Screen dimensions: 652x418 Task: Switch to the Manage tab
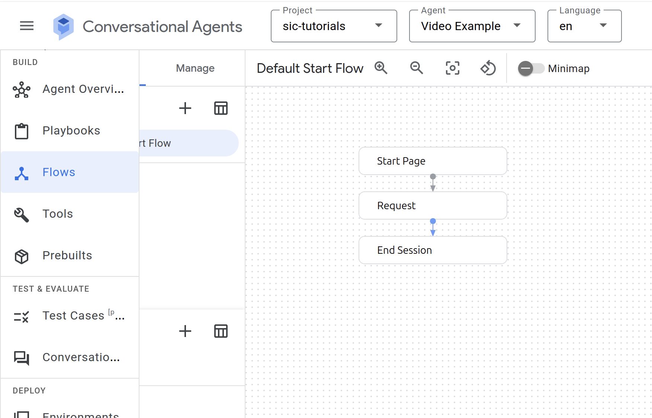(195, 68)
